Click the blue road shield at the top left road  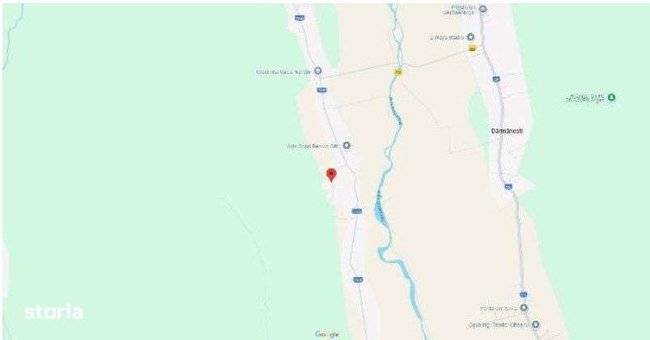(x=300, y=18)
